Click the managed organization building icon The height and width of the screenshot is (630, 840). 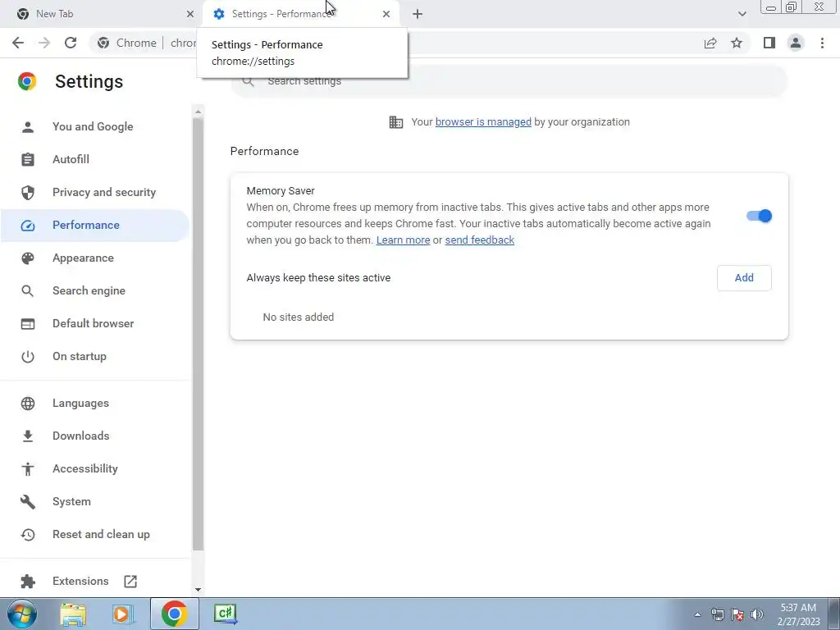point(396,122)
